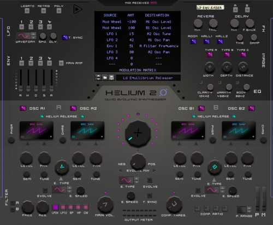273x225 pixels.
Task: Select the Main Amp envelope button
Action: click(61, 63)
